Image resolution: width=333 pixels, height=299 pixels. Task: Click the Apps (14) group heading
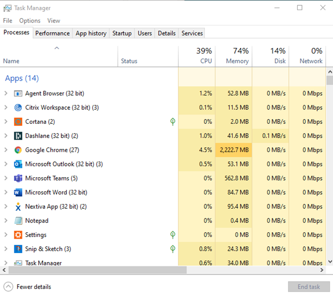[x=22, y=78]
